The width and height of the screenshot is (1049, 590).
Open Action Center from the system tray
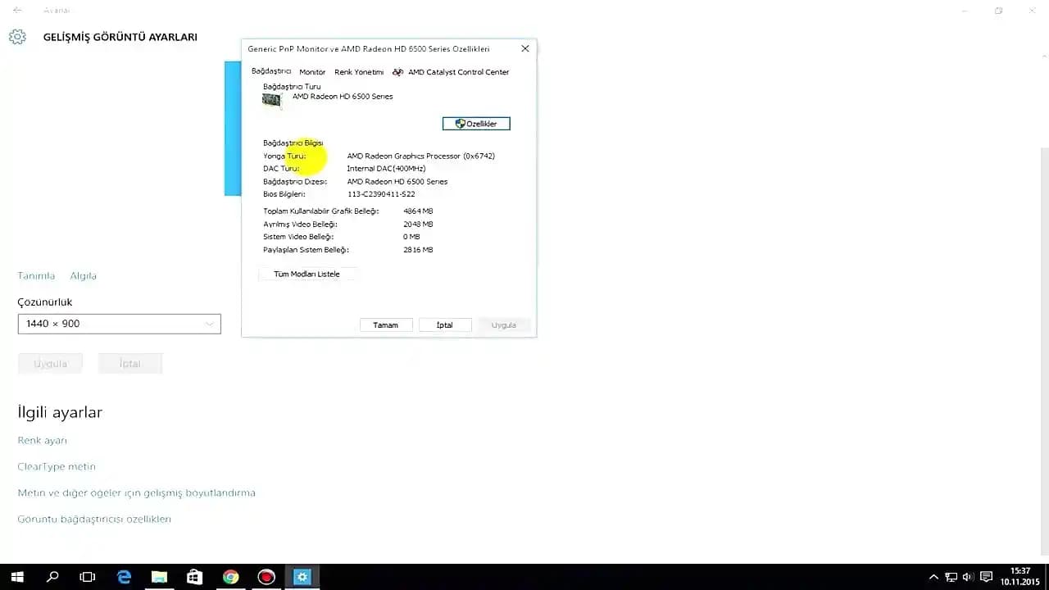[987, 576]
